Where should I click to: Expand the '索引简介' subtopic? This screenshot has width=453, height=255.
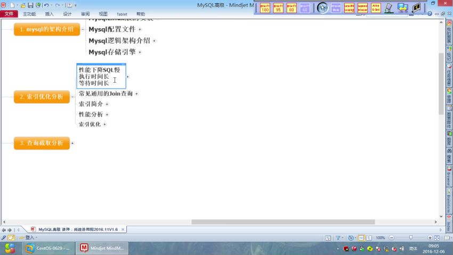107,104
